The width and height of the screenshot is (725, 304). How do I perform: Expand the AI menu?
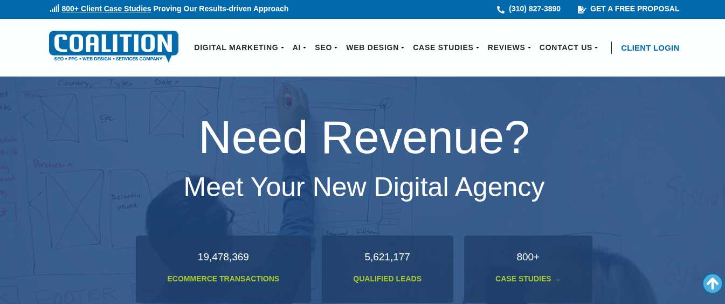pos(299,47)
